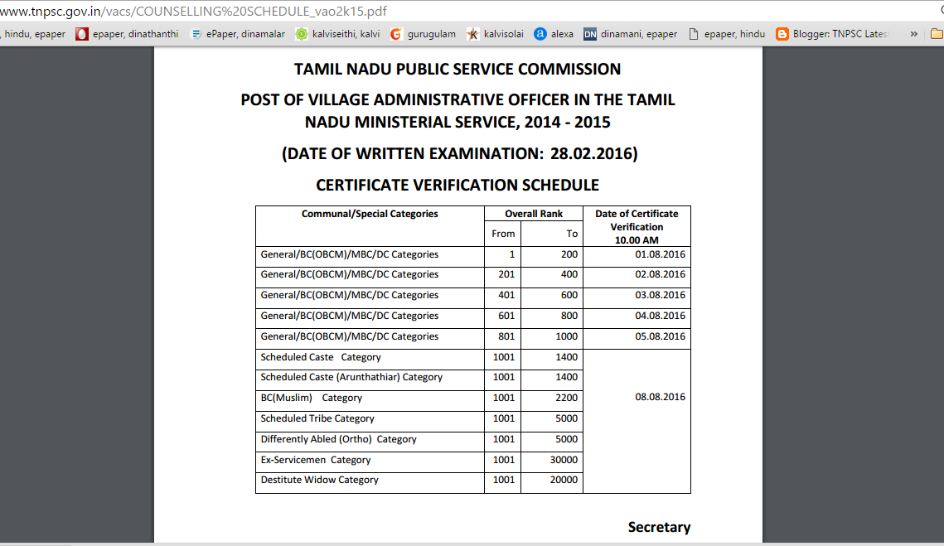Image resolution: width=944 pixels, height=546 pixels.
Task: Click the 'NADU MINISTERIAL SERVICE, 2014 - 2015' line
Action: 457,122
